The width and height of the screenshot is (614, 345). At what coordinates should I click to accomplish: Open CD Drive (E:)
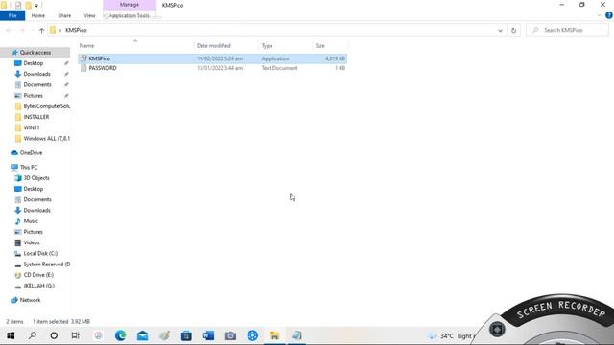coord(38,275)
